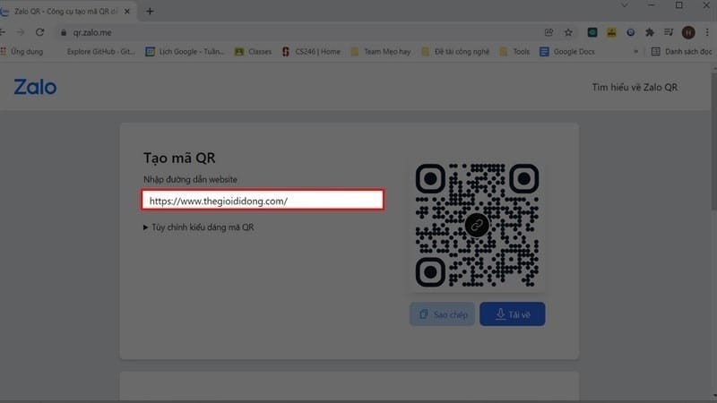Open Danh sách đọc reading list
Image resolution: width=717 pixels, height=403 pixels.
point(681,52)
